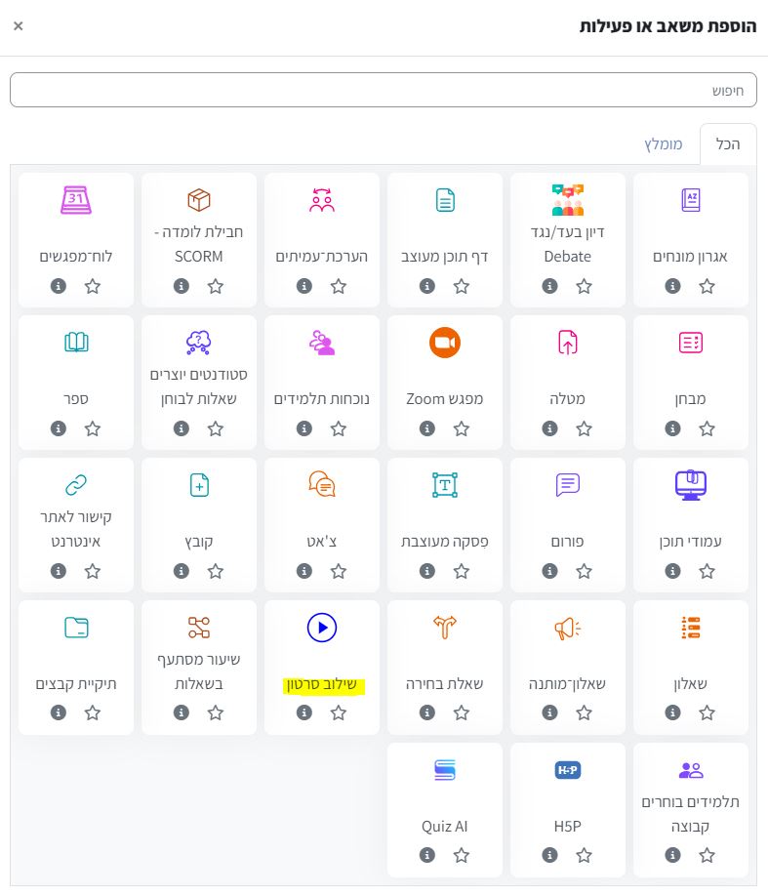Click the חיפוש search field
768x895 pixels.
pyautogui.click(x=384, y=90)
